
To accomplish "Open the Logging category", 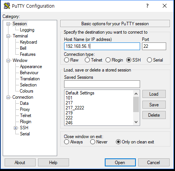I will click(27, 30).
